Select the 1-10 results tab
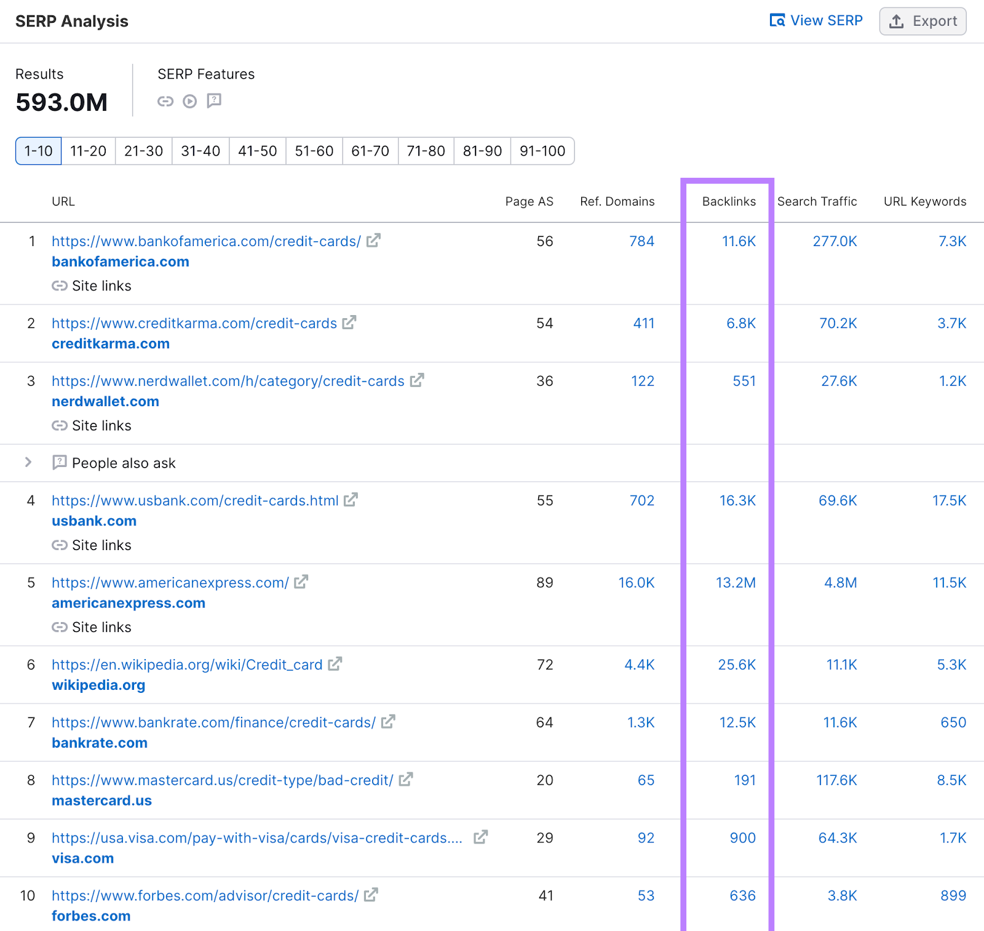Screen dimensions: 984x931 pos(39,151)
